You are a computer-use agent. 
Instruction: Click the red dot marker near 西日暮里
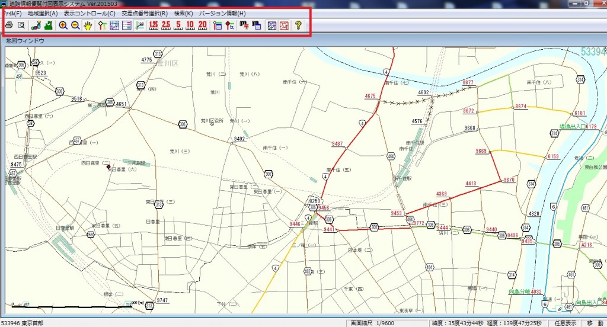click(x=108, y=167)
